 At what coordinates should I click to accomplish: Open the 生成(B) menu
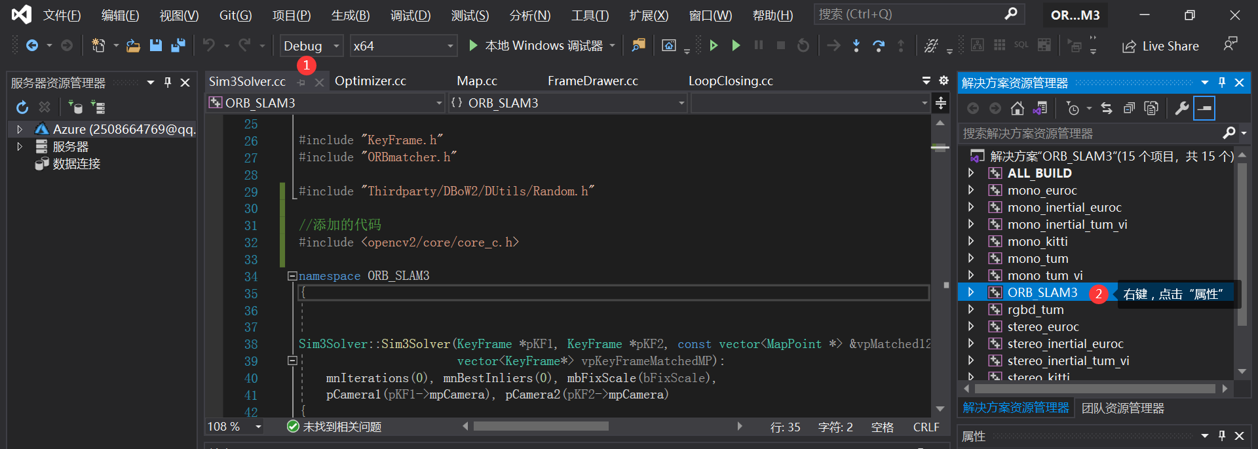(351, 15)
